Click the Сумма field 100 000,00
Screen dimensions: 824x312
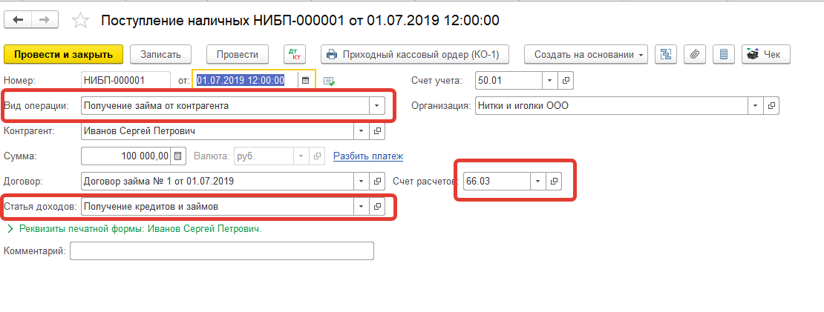tap(127, 156)
